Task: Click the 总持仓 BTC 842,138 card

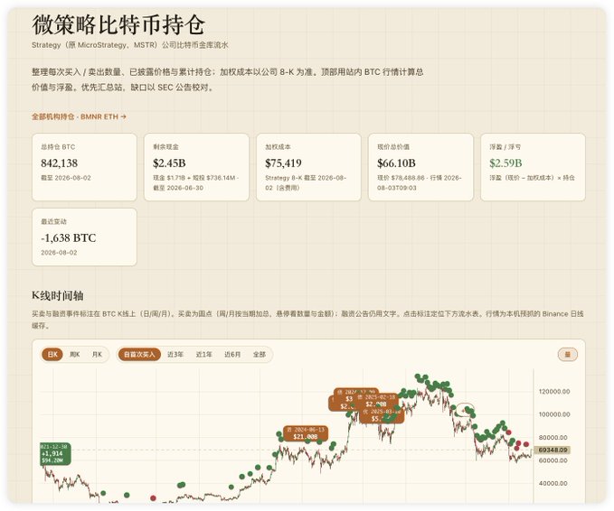Action: pos(84,167)
